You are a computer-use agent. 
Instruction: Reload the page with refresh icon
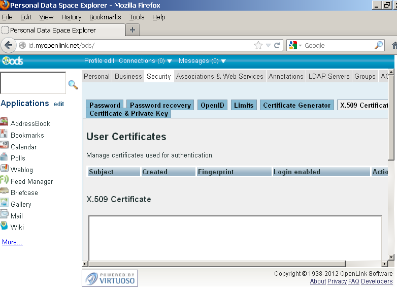click(x=277, y=45)
